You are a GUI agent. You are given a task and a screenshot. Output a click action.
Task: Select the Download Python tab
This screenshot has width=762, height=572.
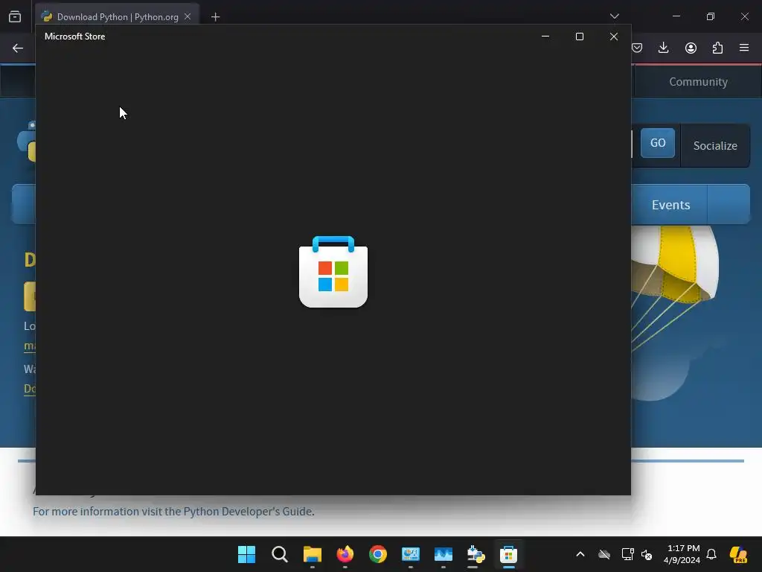(x=118, y=16)
